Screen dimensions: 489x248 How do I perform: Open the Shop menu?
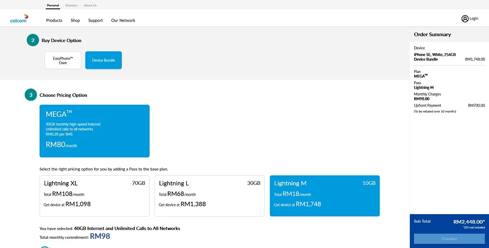pos(75,20)
